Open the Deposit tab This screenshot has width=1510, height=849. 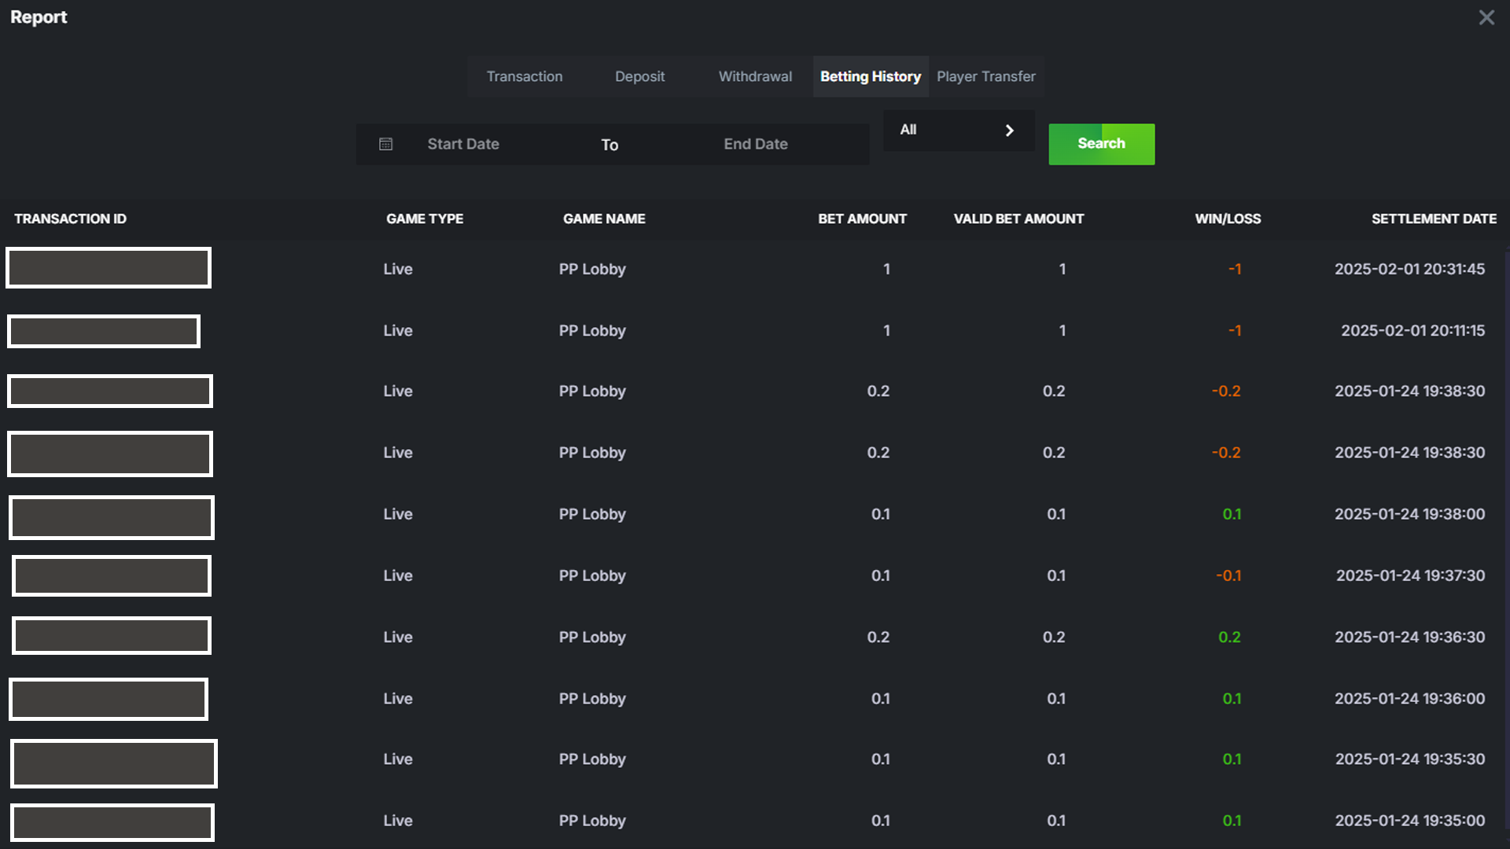(x=639, y=76)
